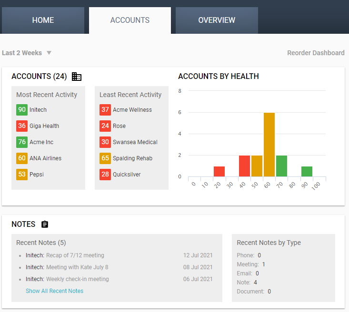Click Giga Health's red score 36 badge

point(21,126)
